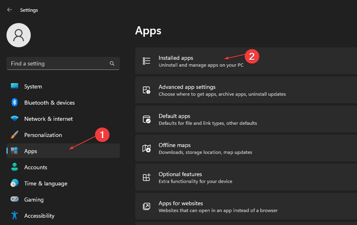Click the back arrow in Settings
Screen dimensions: 357x225
point(10,10)
